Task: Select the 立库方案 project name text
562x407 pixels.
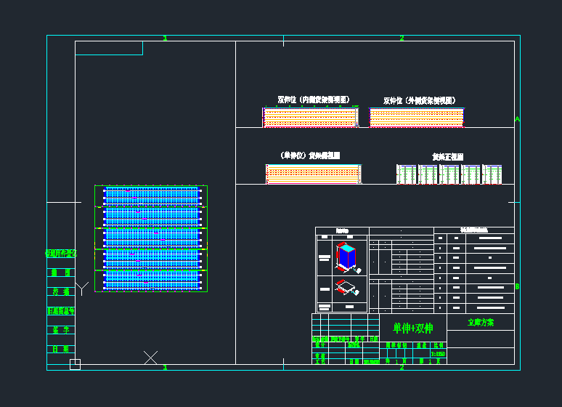Action: [x=480, y=322]
